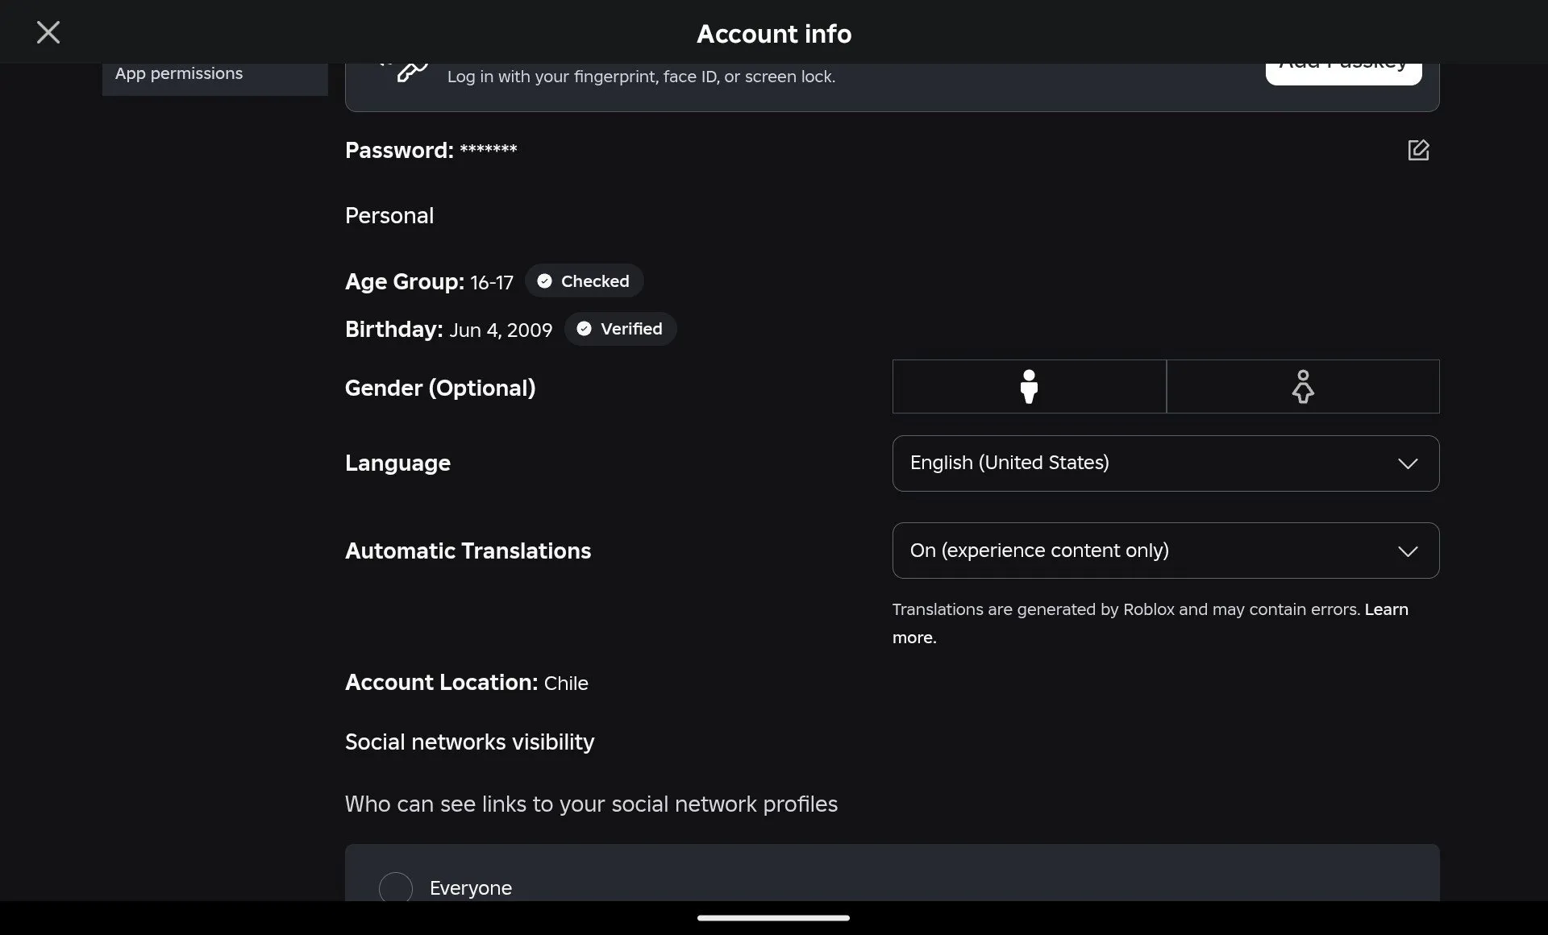The image size is (1548, 935).
Task: Click the Verified badge checkmark icon
Action: click(x=585, y=329)
